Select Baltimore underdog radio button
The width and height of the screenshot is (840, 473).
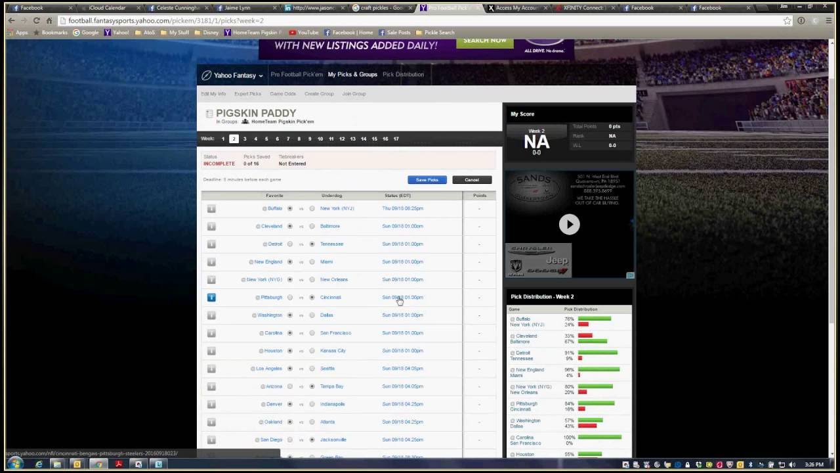[312, 226]
